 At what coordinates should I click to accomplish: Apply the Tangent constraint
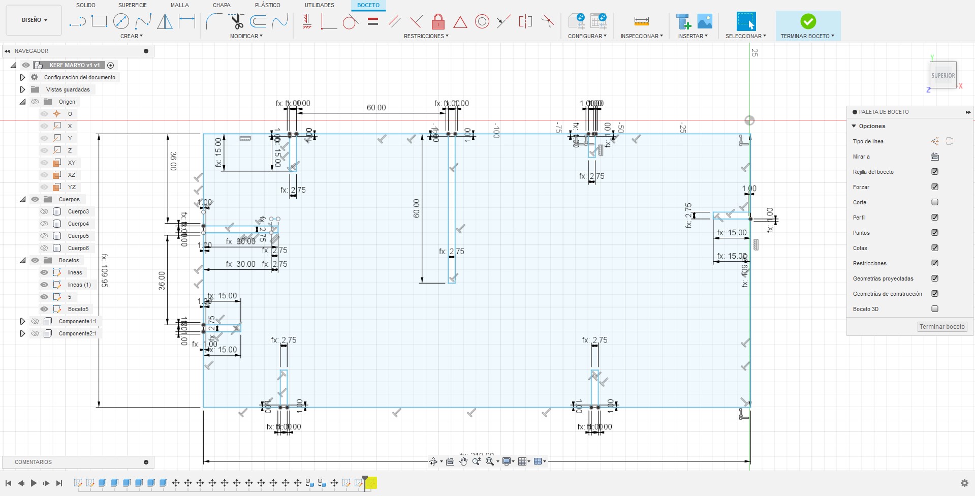(x=350, y=21)
